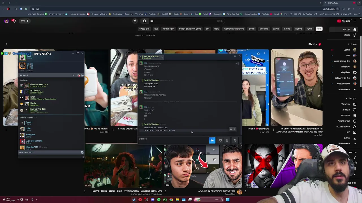The width and height of the screenshot is (362, 203).
Task: Open Spotify from the Windows taskbar
Action: pos(159,200)
